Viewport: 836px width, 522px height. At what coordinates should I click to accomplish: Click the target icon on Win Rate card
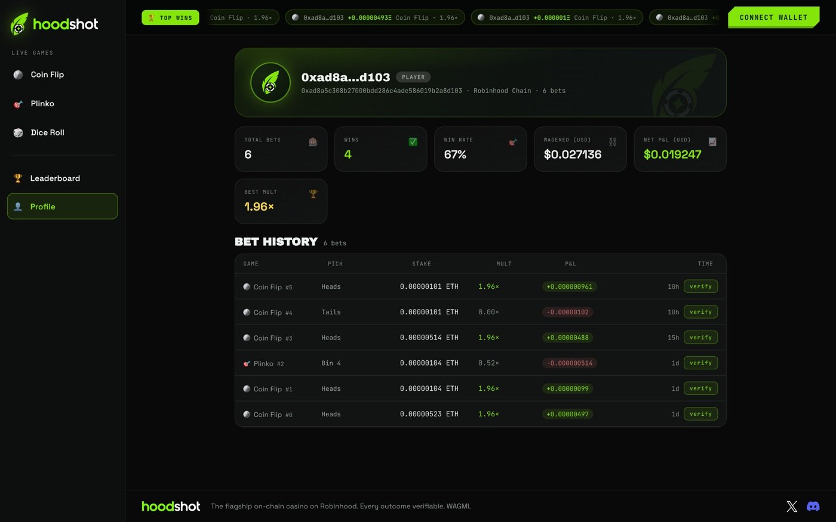tap(512, 142)
